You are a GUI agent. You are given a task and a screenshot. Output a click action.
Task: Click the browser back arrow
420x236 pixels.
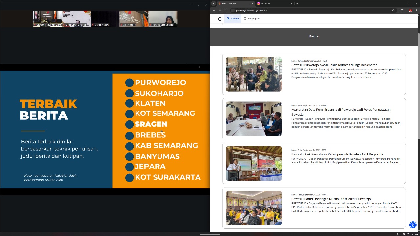coord(214,11)
